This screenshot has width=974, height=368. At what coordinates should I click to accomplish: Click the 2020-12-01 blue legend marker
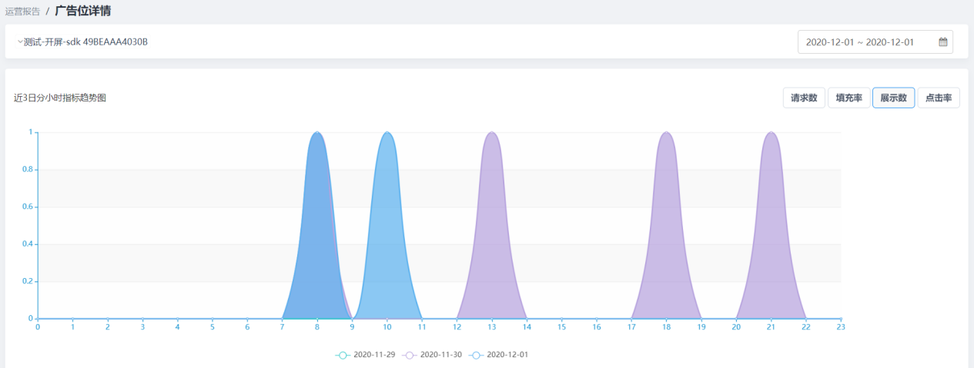(x=477, y=355)
